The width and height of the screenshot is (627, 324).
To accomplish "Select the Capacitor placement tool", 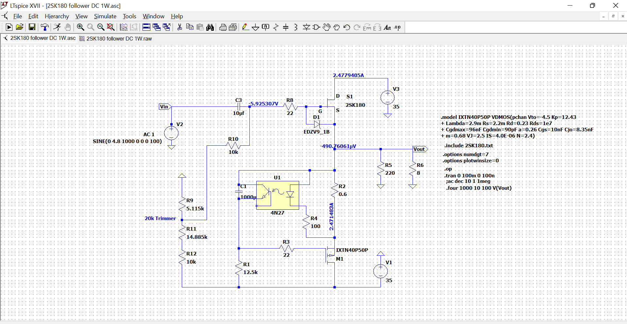I will [286, 27].
